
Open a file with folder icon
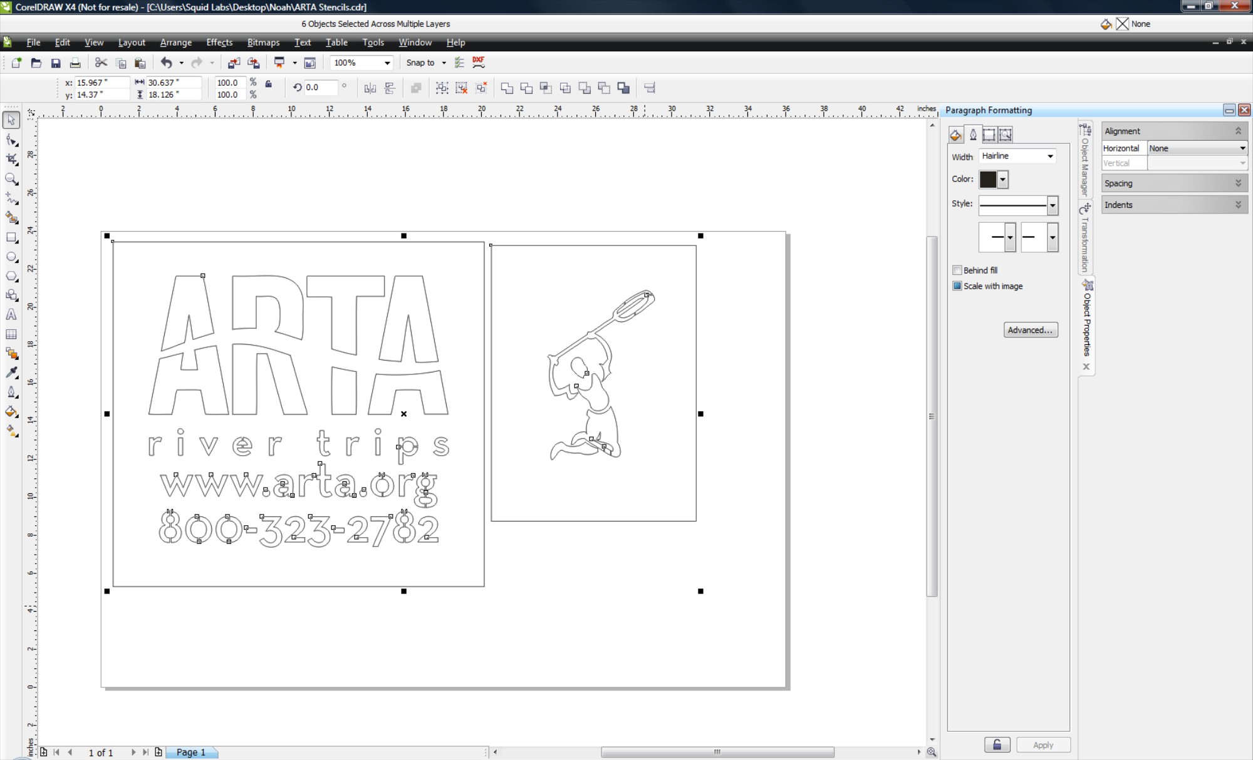coord(36,63)
